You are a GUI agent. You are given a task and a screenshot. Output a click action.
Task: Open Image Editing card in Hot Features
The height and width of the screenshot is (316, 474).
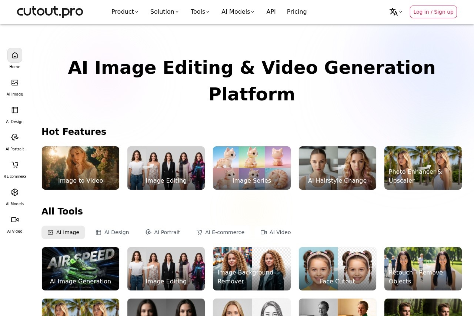pyautogui.click(x=166, y=168)
